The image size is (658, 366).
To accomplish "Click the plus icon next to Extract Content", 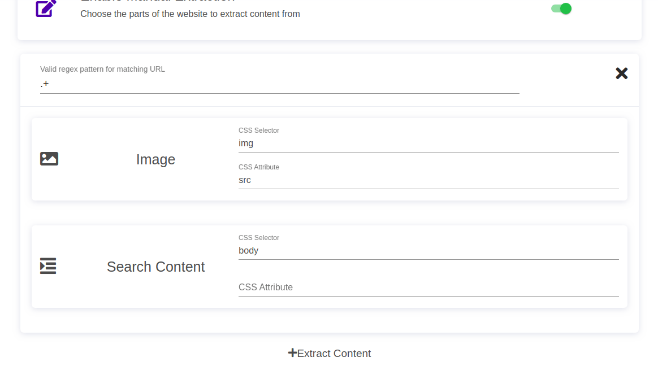I will [292, 352].
